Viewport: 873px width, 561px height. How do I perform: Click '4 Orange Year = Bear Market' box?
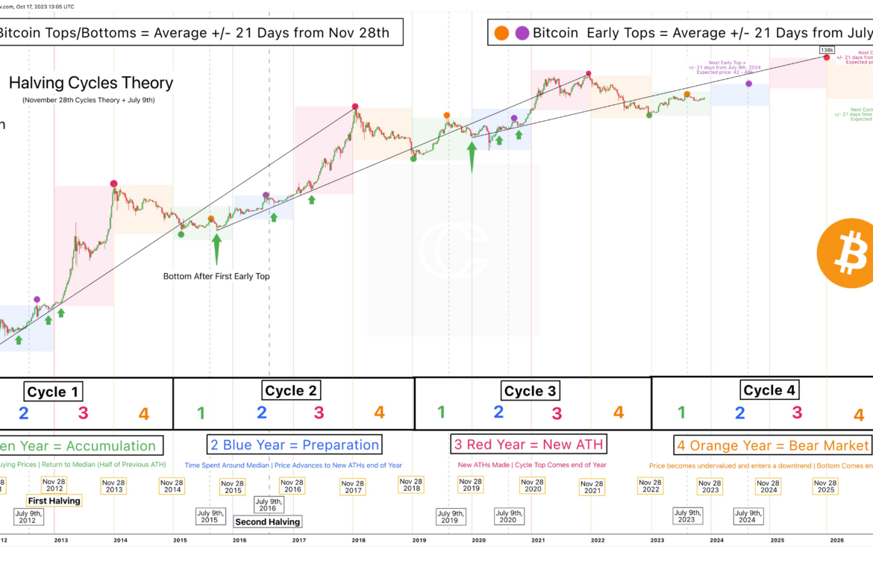click(772, 445)
